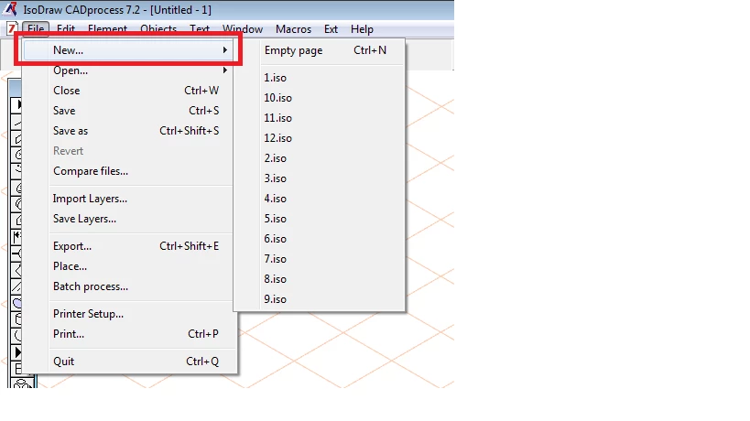Select Empty page in the submenu
The height and width of the screenshot is (421, 750).
pyautogui.click(x=320, y=50)
